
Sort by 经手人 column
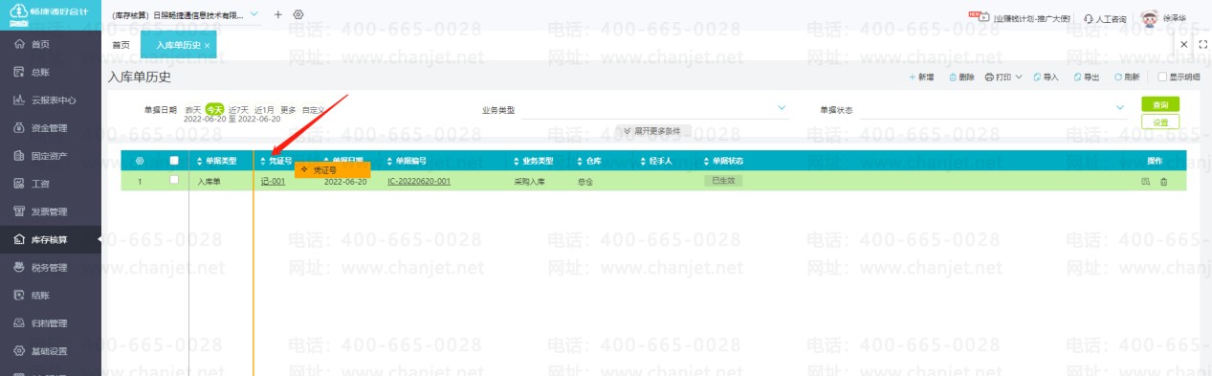(x=655, y=161)
